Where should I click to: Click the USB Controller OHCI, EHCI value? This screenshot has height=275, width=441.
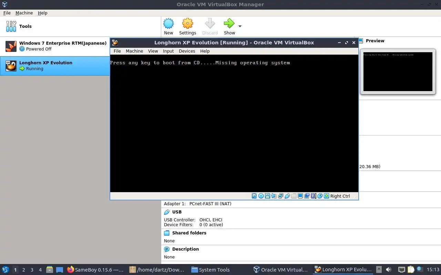(211, 220)
